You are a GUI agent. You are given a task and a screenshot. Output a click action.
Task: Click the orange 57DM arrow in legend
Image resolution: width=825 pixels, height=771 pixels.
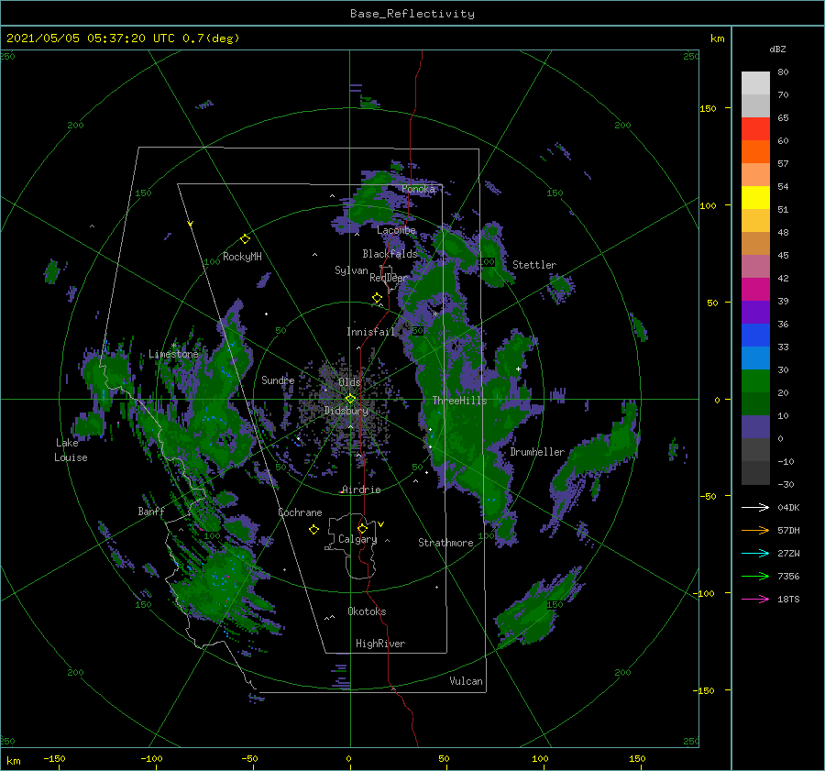click(x=755, y=531)
